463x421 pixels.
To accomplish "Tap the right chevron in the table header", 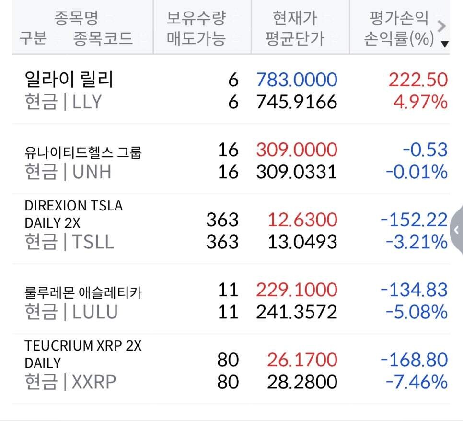I will coord(442,25).
